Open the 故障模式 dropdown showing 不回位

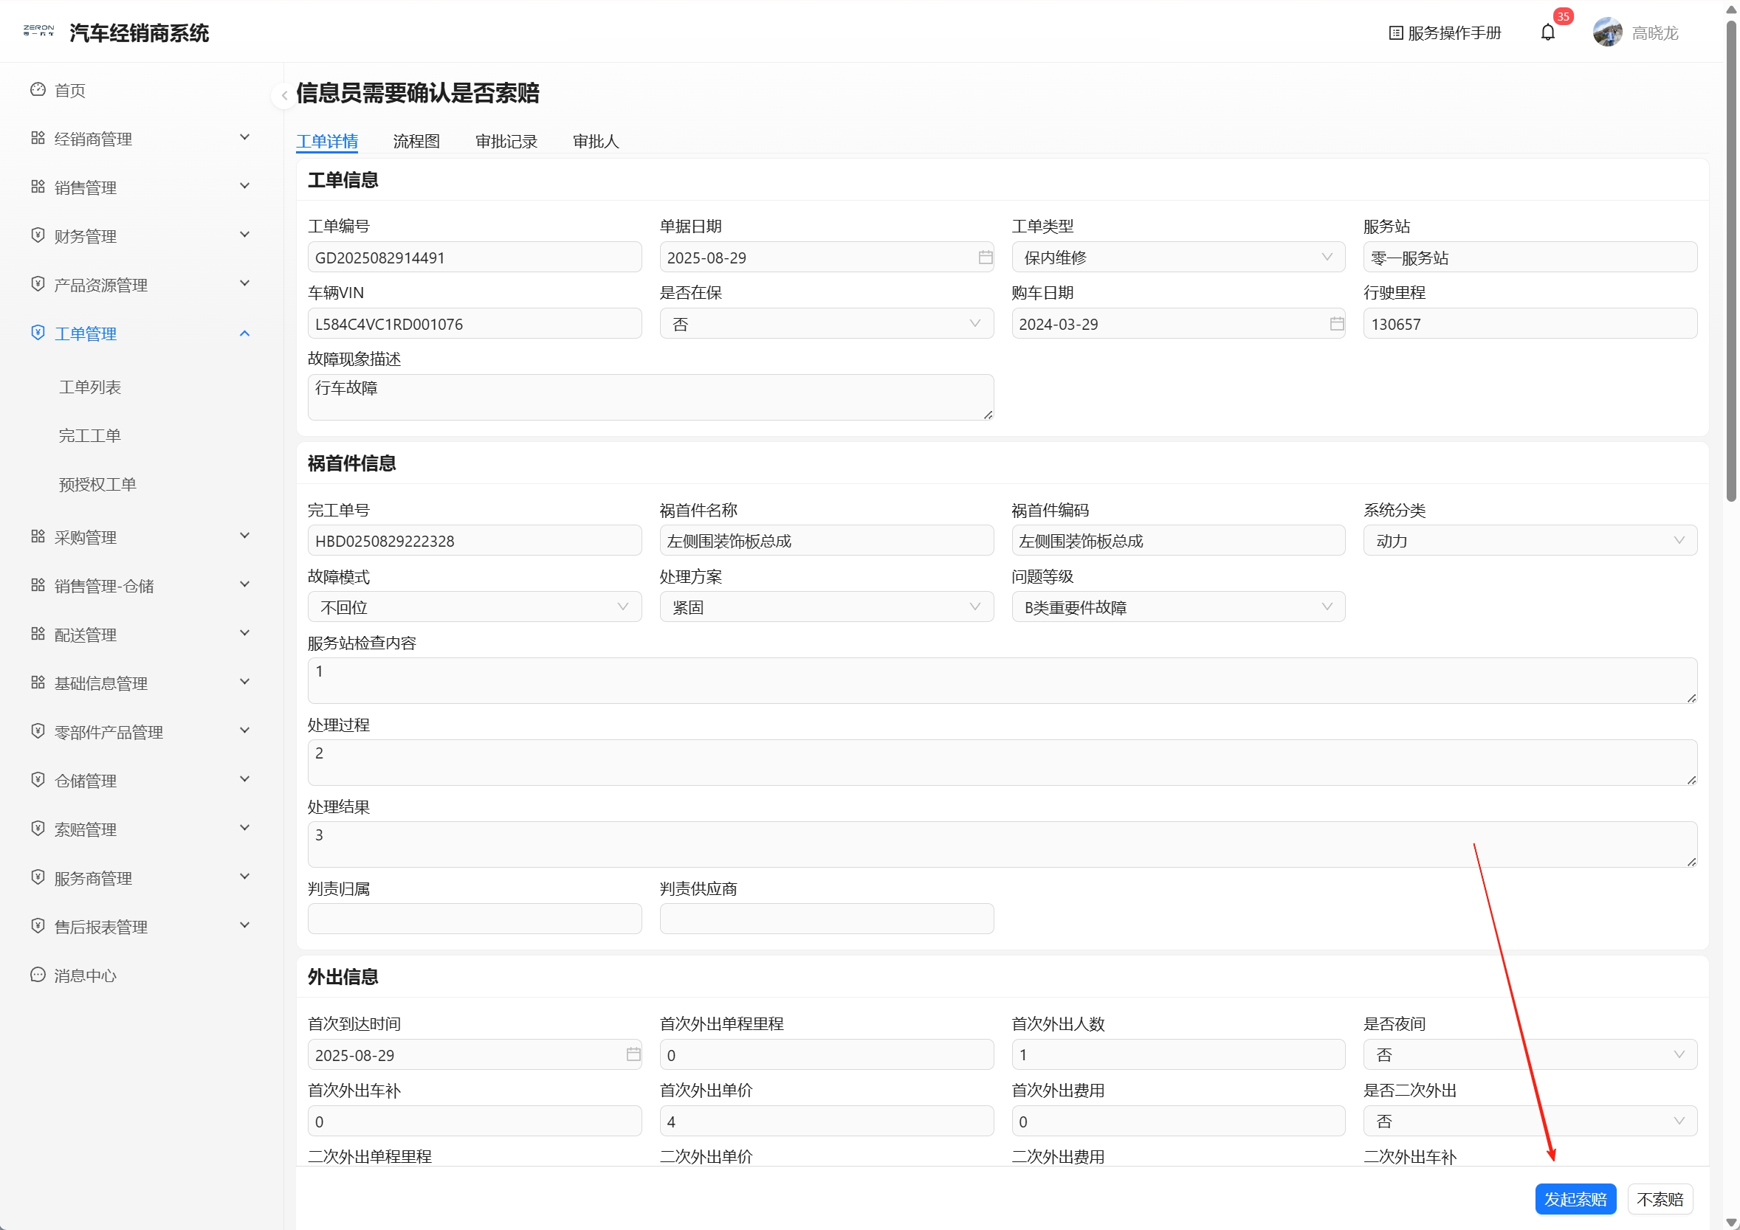(475, 607)
